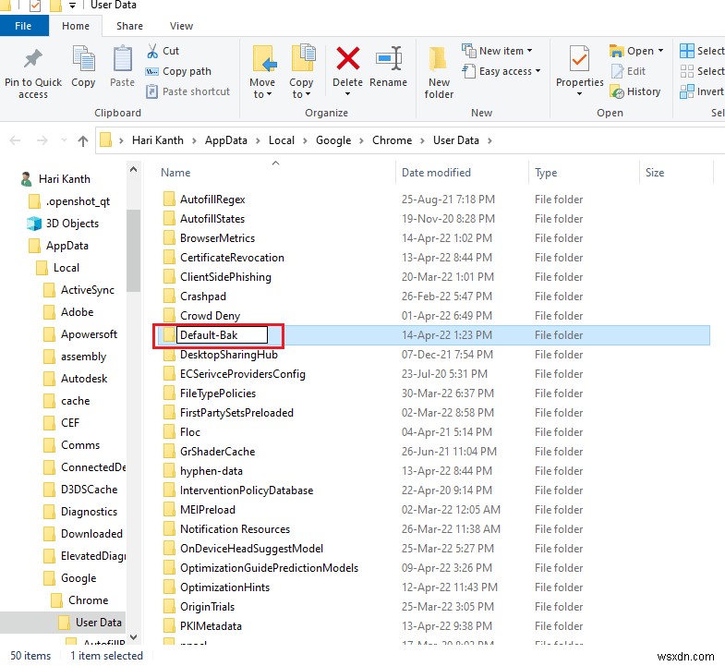Image resolution: width=725 pixels, height=666 pixels.
Task: Select the BrowserMetrics folder
Action: coord(217,238)
